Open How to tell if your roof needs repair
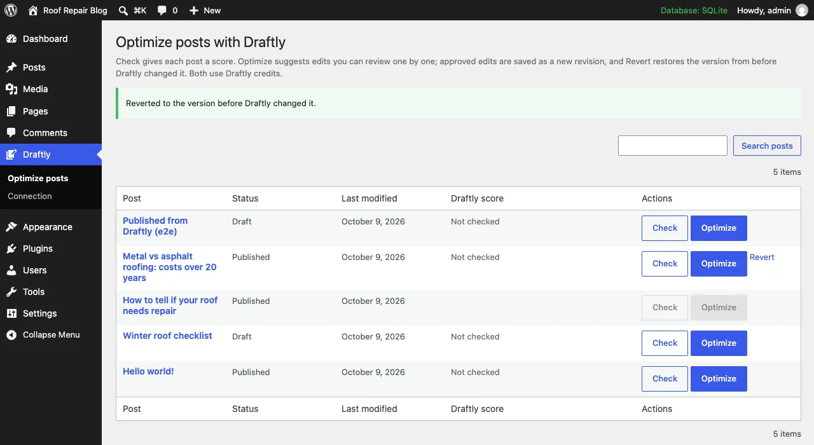 (170, 306)
